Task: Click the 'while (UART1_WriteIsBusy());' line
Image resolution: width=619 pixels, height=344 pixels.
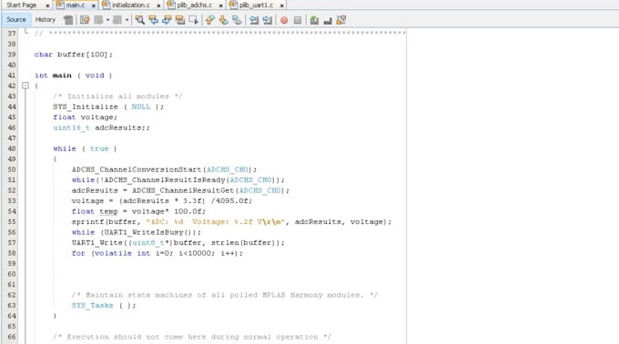Action: (x=137, y=232)
